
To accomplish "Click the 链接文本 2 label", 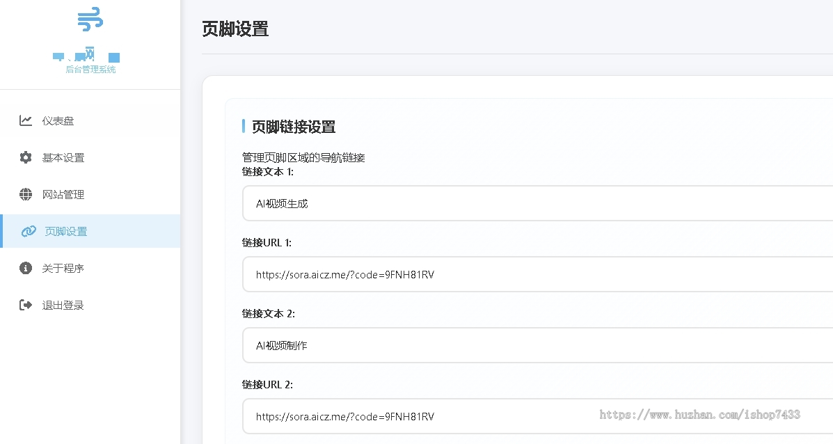I will (269, 314).
